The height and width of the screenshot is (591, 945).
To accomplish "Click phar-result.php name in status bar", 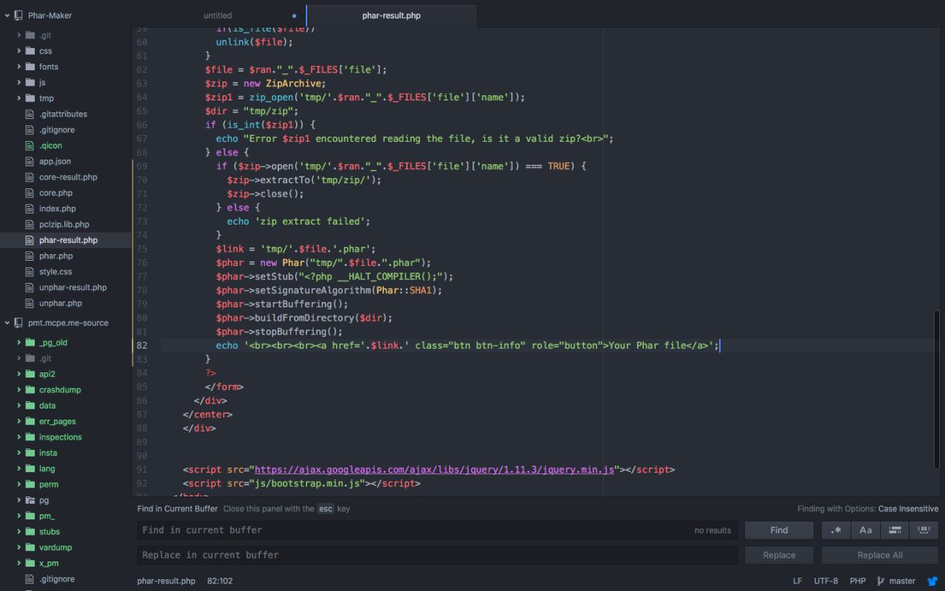I will (x=166, y=581).
